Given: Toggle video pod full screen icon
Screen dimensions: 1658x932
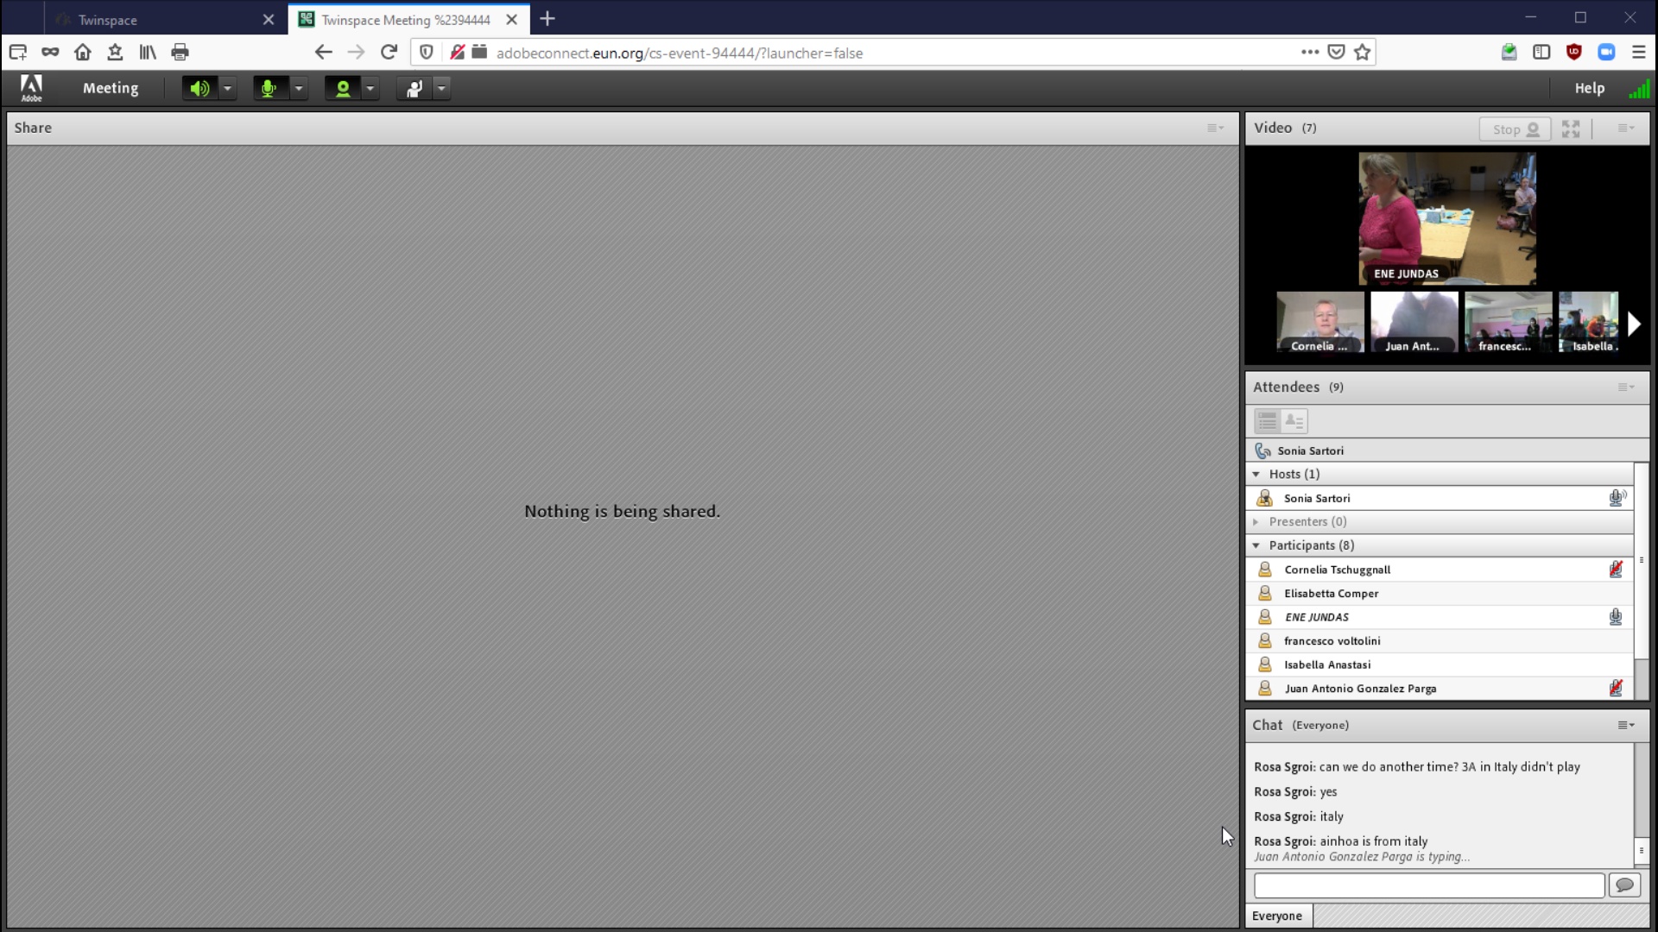Looking at the screenshot, I should [1571, 129].
